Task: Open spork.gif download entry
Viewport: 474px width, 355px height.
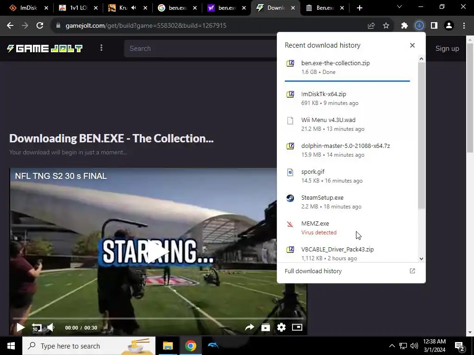Action: (x=347, y=176)
